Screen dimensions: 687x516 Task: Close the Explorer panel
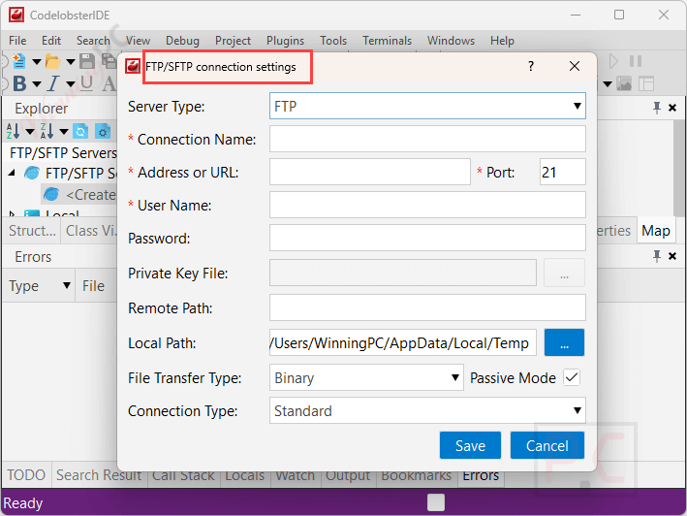coord(672,108)
